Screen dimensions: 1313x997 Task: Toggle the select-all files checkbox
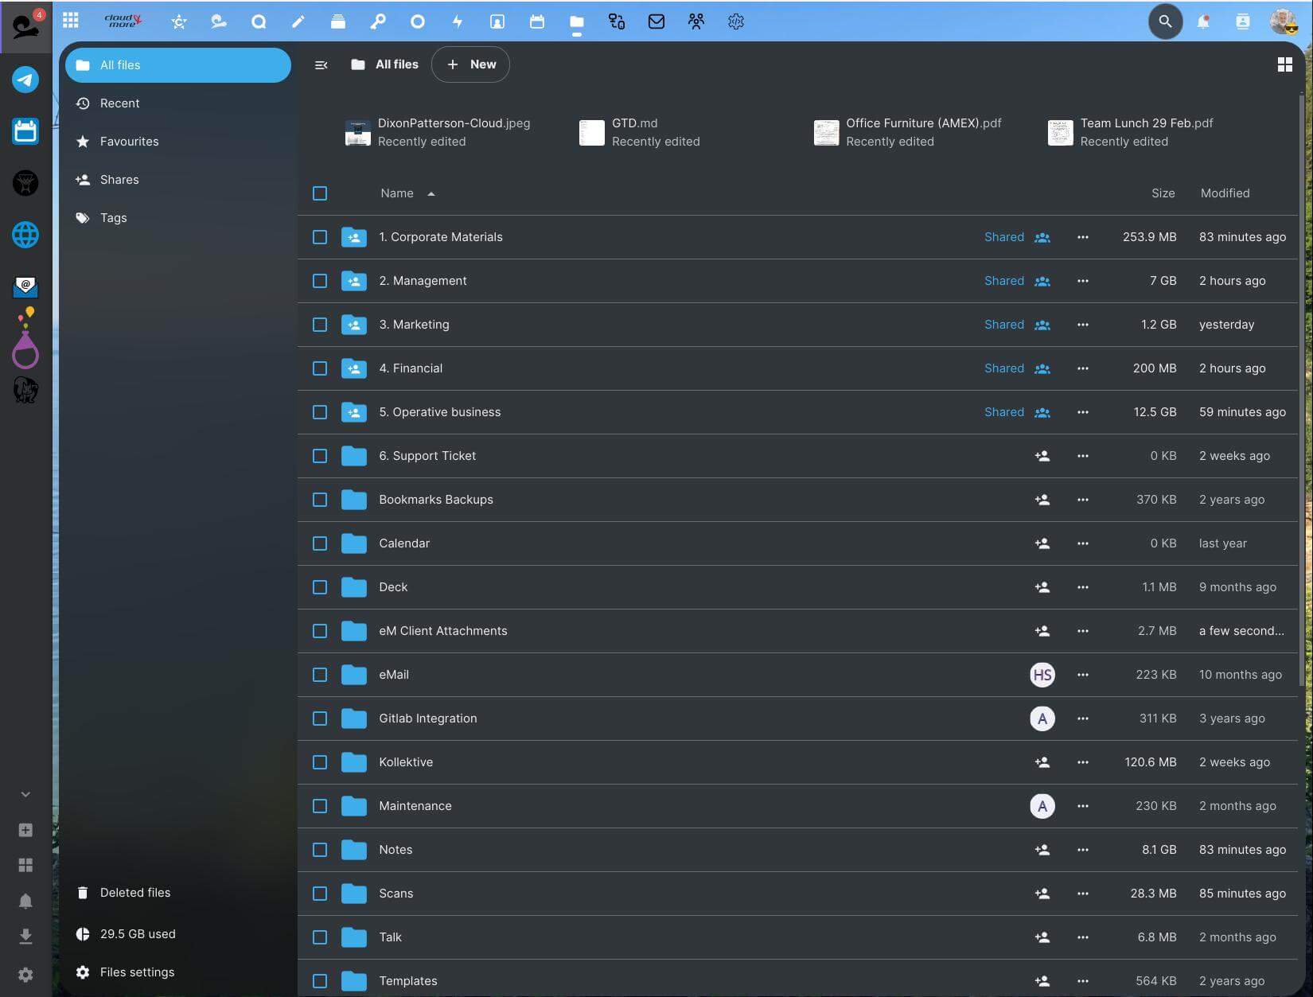320,193
